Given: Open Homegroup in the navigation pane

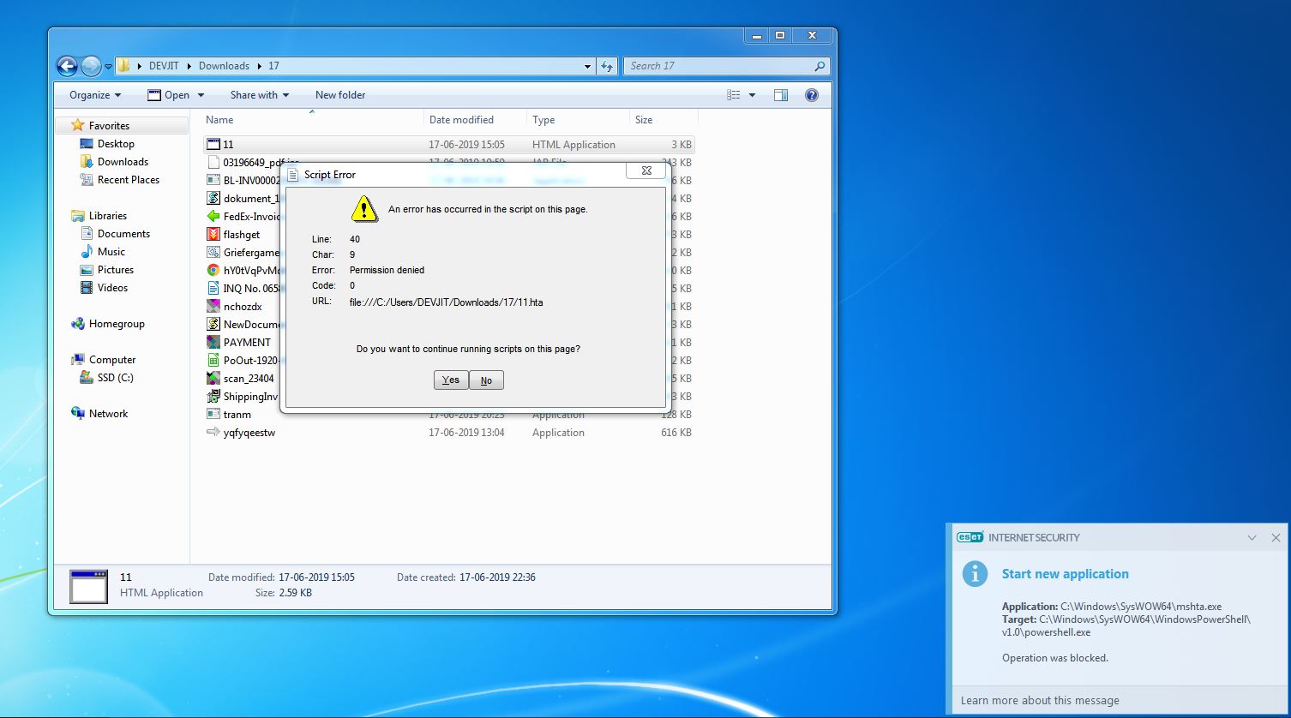Looking at the screenshot, I should pyautogui.click(x=116, y=324).
